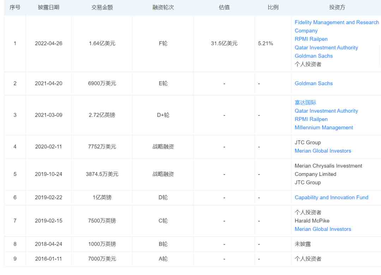381x275 pixels.
Task: Open Qatar Investment Authority link in D+轮 row
Action: (326, 111)
